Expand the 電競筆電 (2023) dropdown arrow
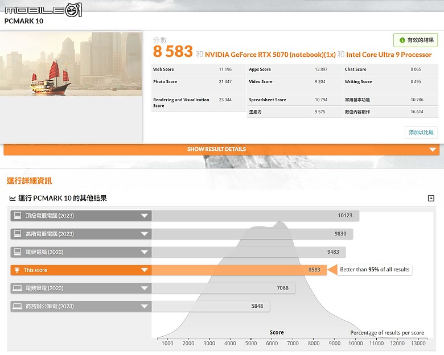 point(145,288)
